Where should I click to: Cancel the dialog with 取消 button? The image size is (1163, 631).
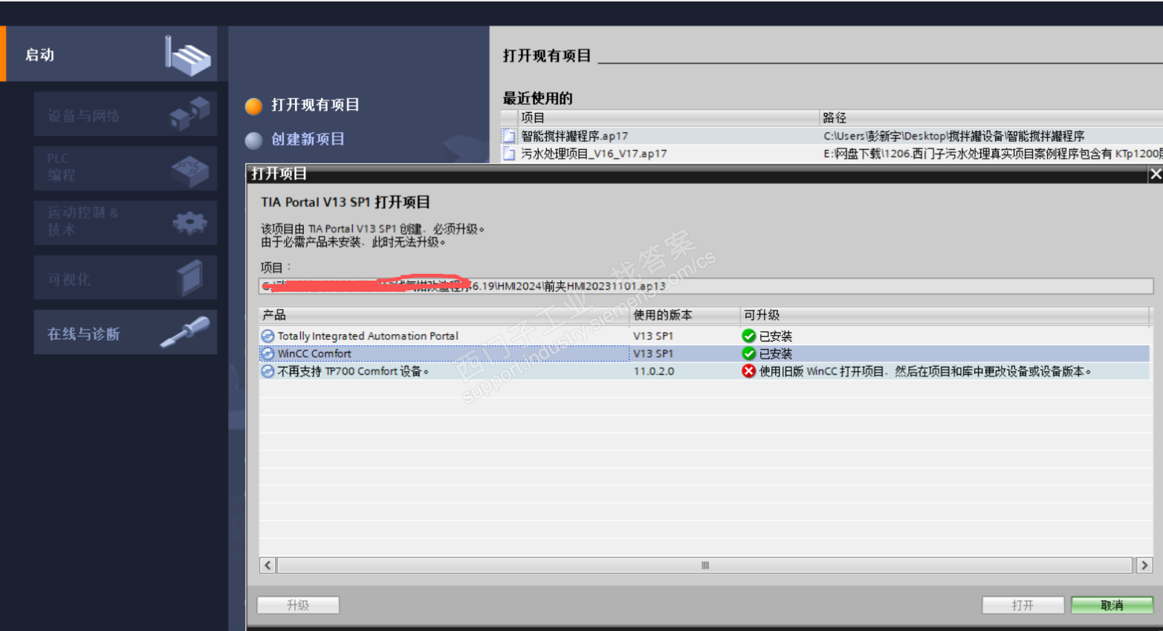[1112, 605]
